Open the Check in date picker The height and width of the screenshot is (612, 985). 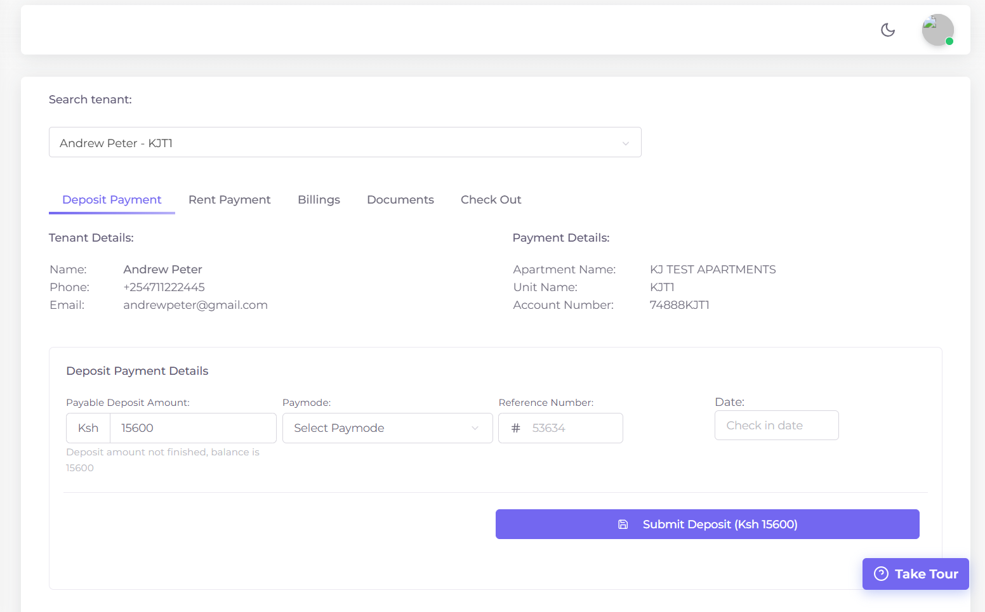[x=776, y=425]
